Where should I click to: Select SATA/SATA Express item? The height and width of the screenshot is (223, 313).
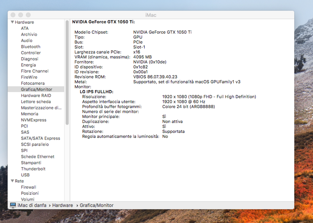[x=40, y=138]
